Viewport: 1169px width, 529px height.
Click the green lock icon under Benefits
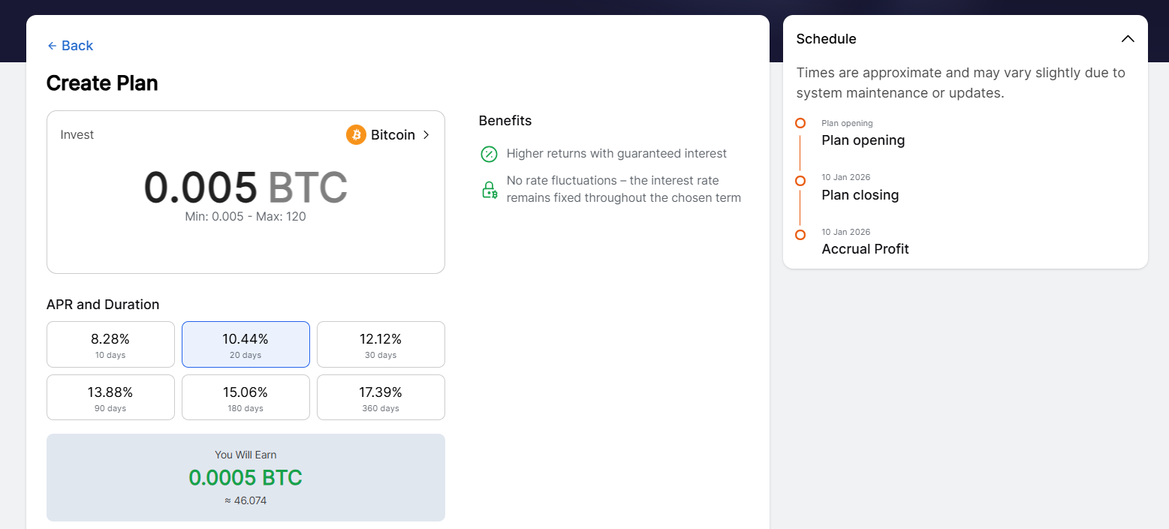[x=489, y=190]
